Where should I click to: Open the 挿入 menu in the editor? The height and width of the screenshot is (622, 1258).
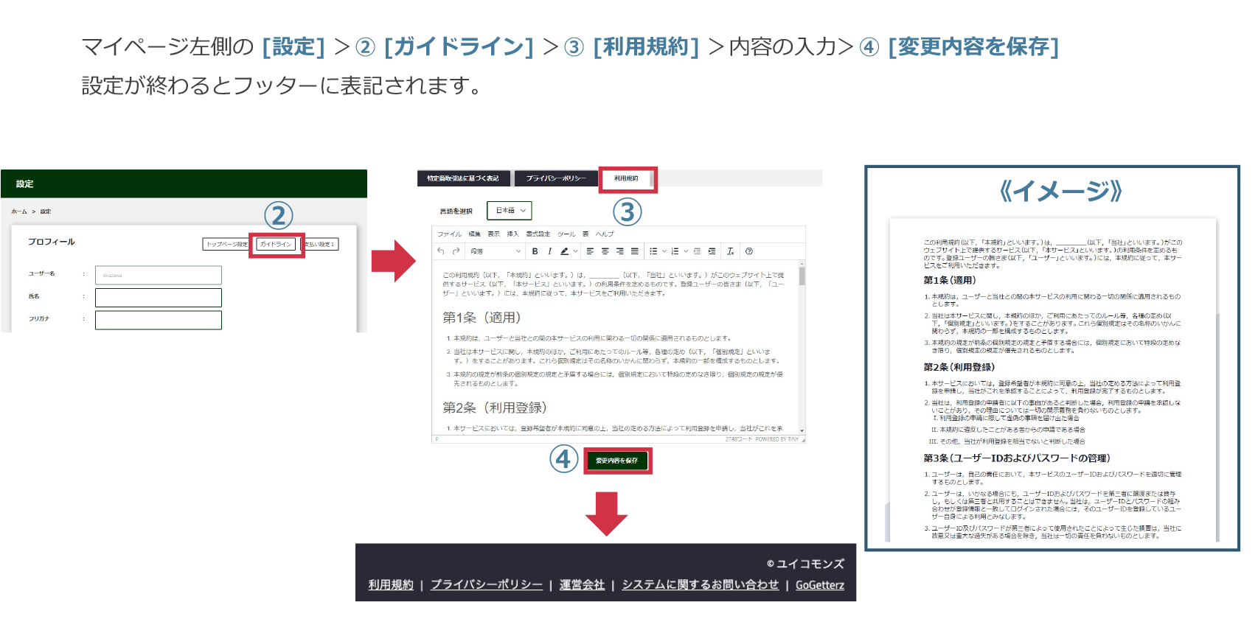(512, 234)
